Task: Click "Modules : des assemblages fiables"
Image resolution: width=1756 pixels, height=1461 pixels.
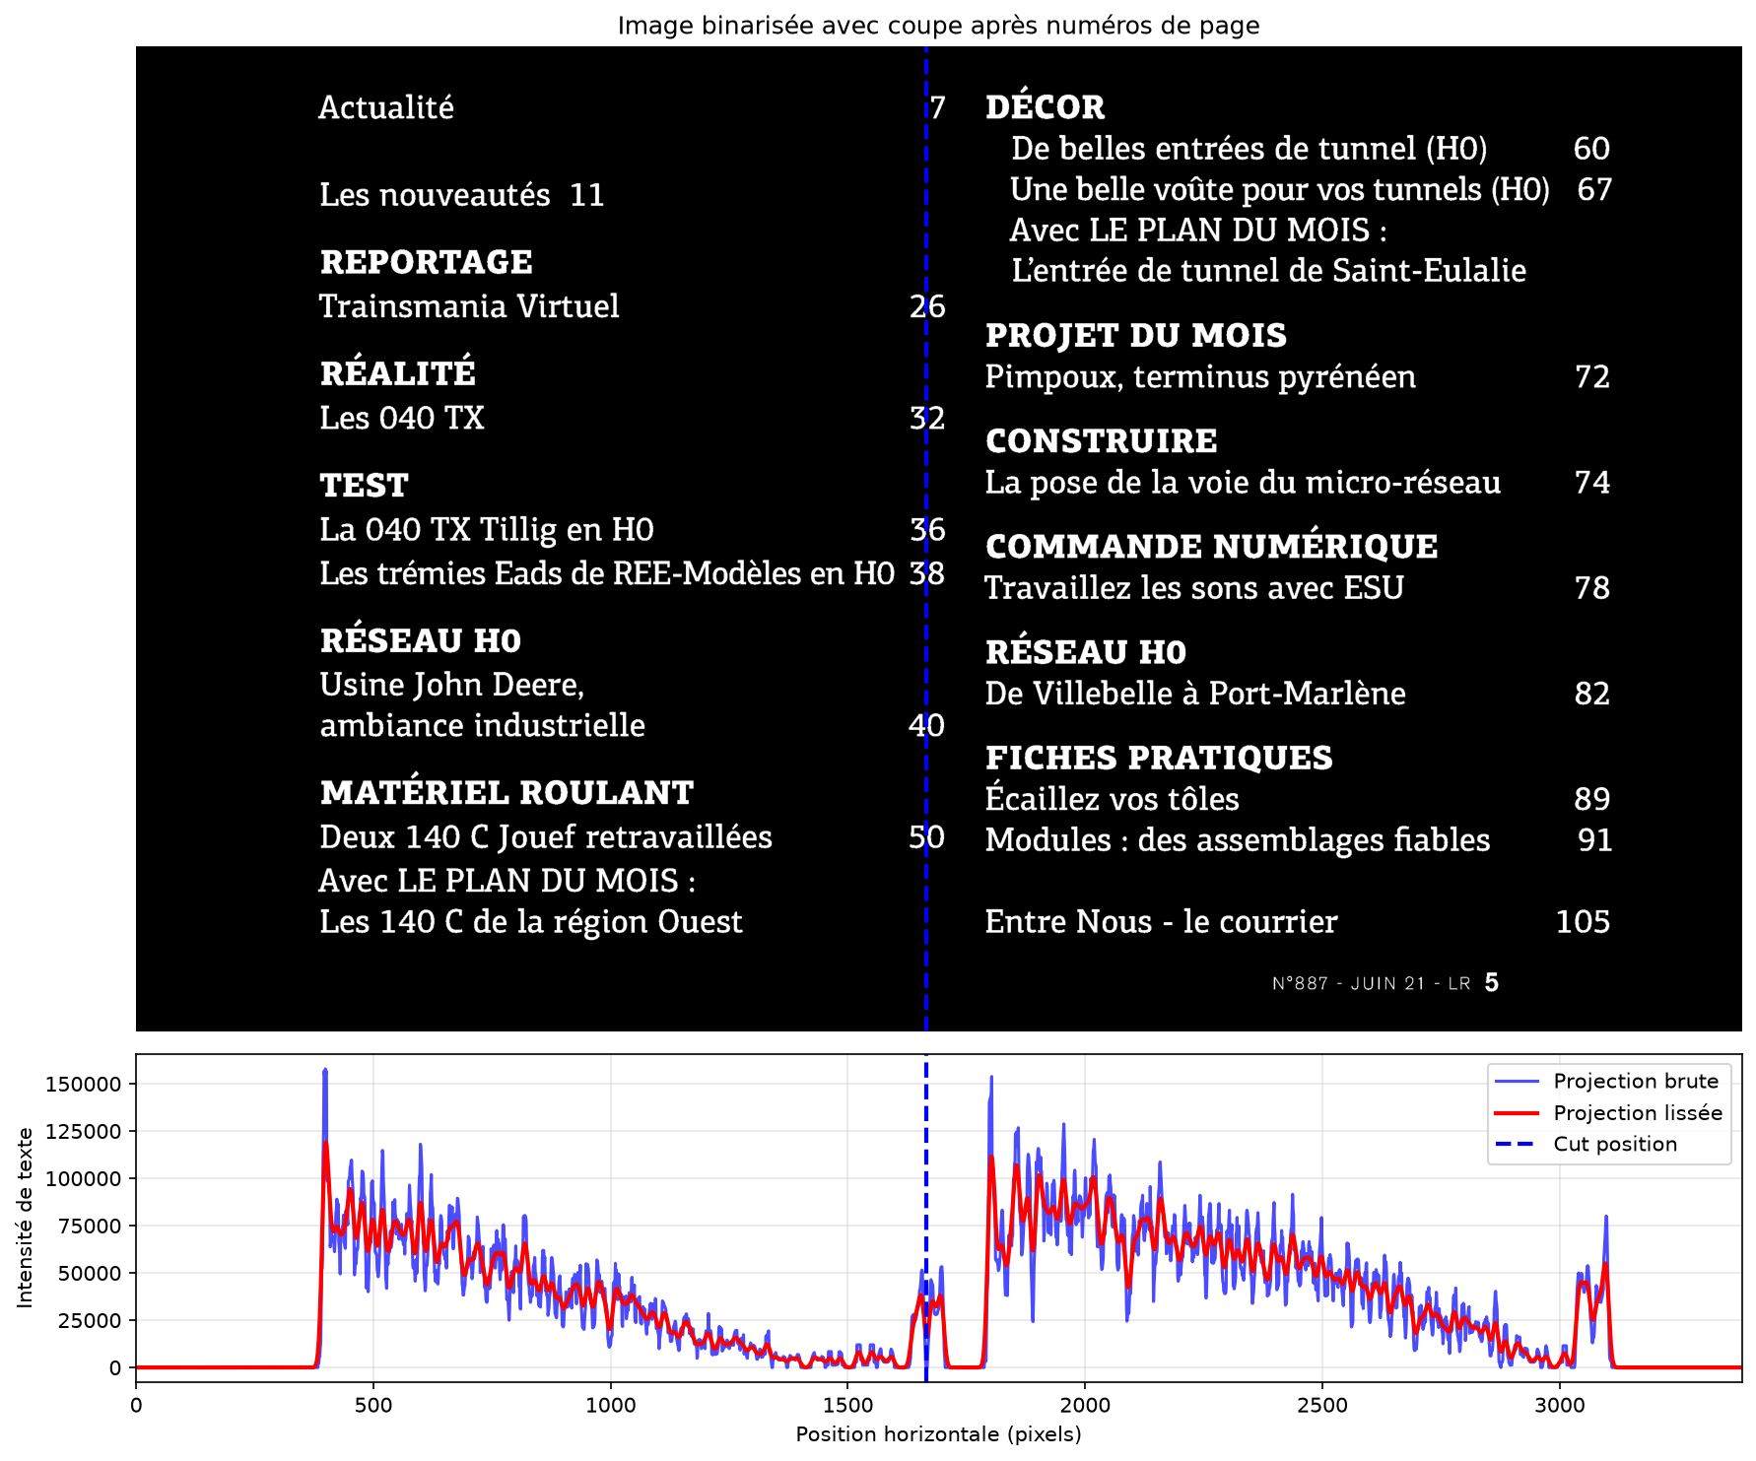Action: [x=1238, y=840]
